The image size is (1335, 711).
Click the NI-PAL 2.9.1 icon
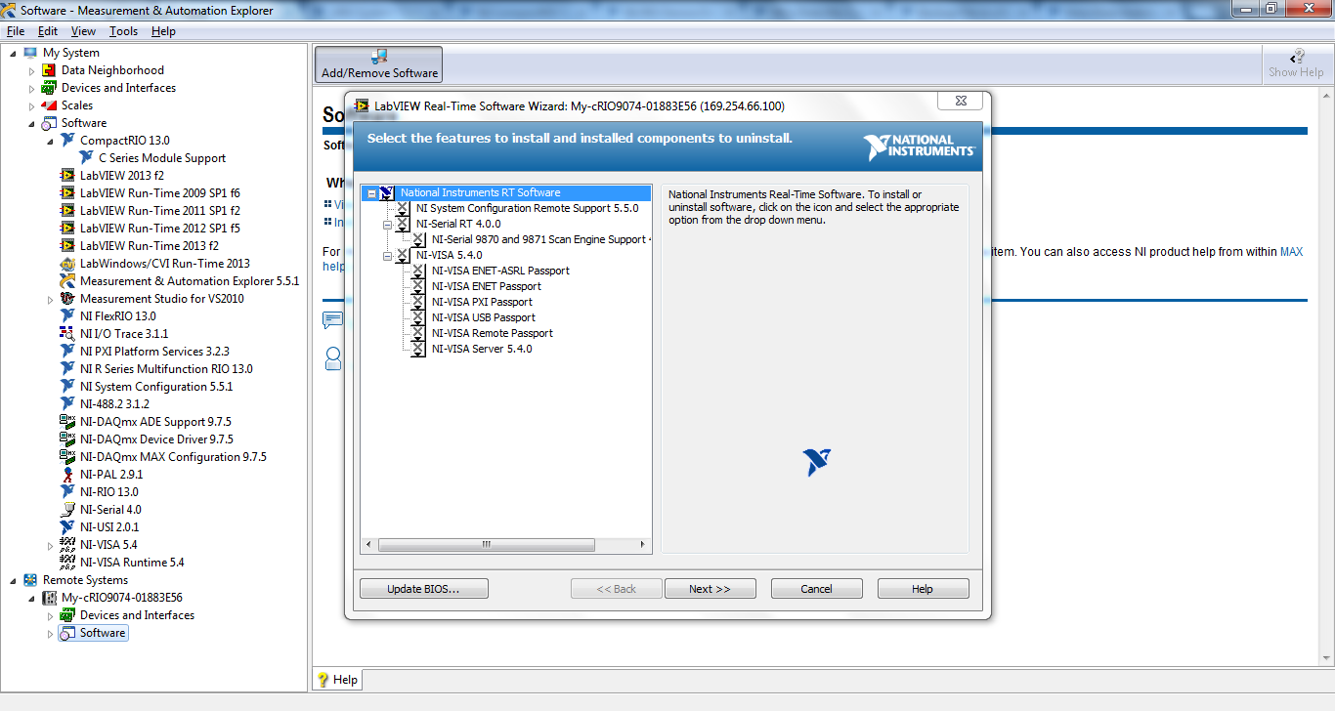pos(67,475)
